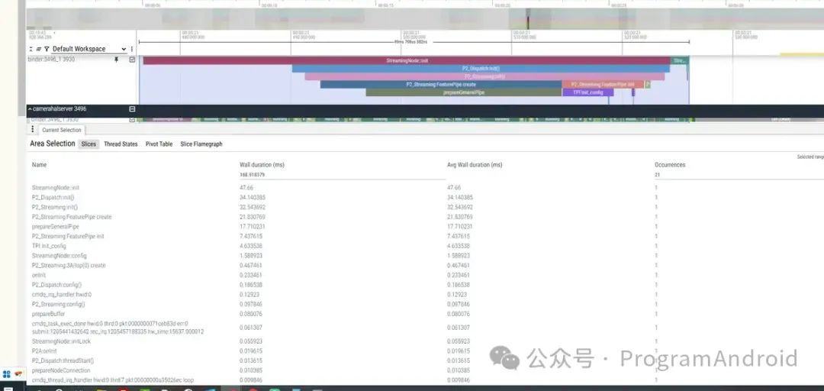The image size is (824, 391).
Task: Click the StreamingNode::init row name
Action: pyautogui.click(x=56, y=188)
